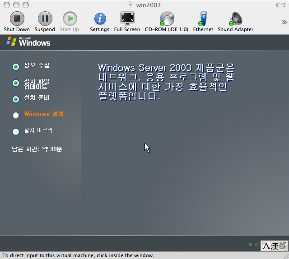Screen dimensions: 289x259
Task: Click the 설치 마무리 label
Action: tap(38, 130)
